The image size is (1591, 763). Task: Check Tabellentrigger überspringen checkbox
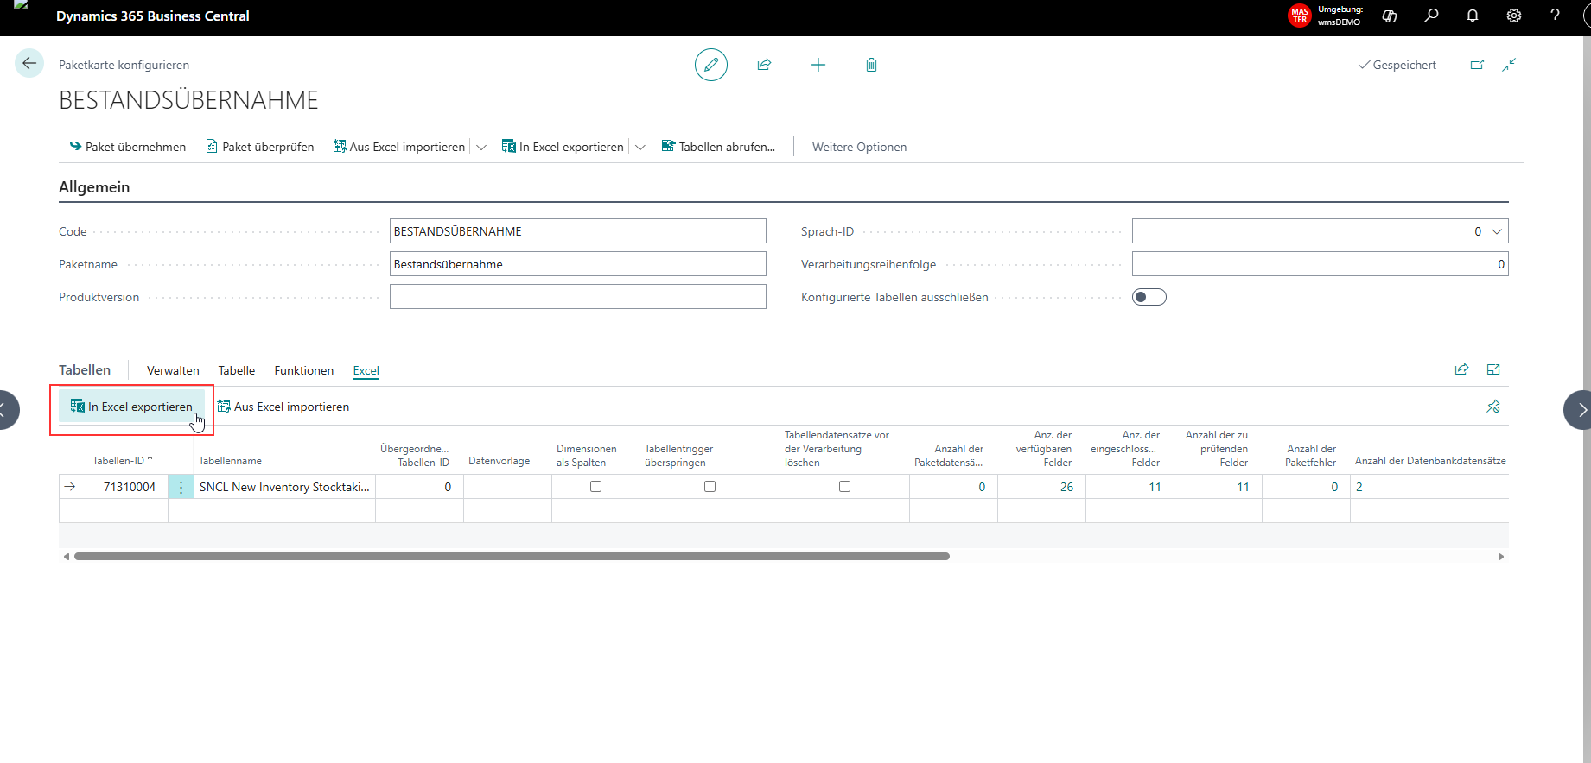[710, 487]
